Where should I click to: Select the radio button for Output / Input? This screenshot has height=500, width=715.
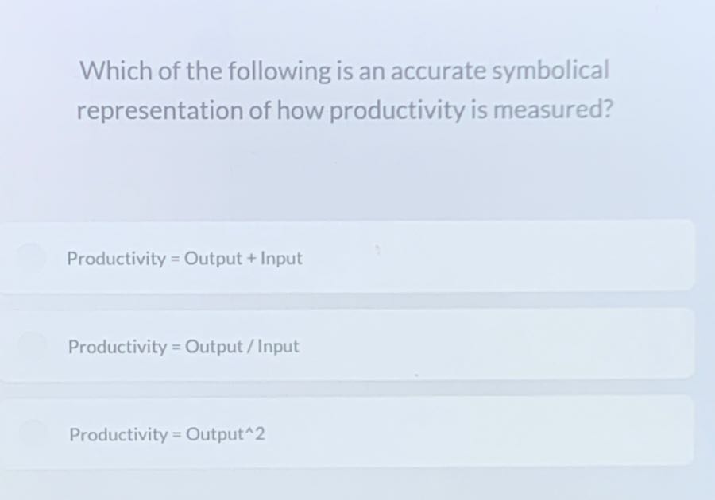[x=31, y=344]
